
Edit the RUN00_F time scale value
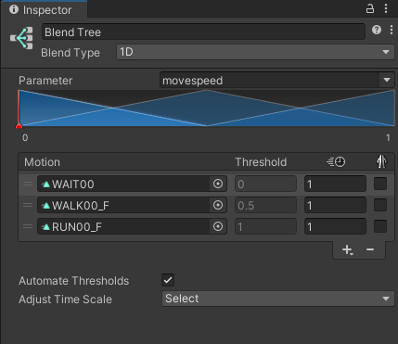coord(335,226)
